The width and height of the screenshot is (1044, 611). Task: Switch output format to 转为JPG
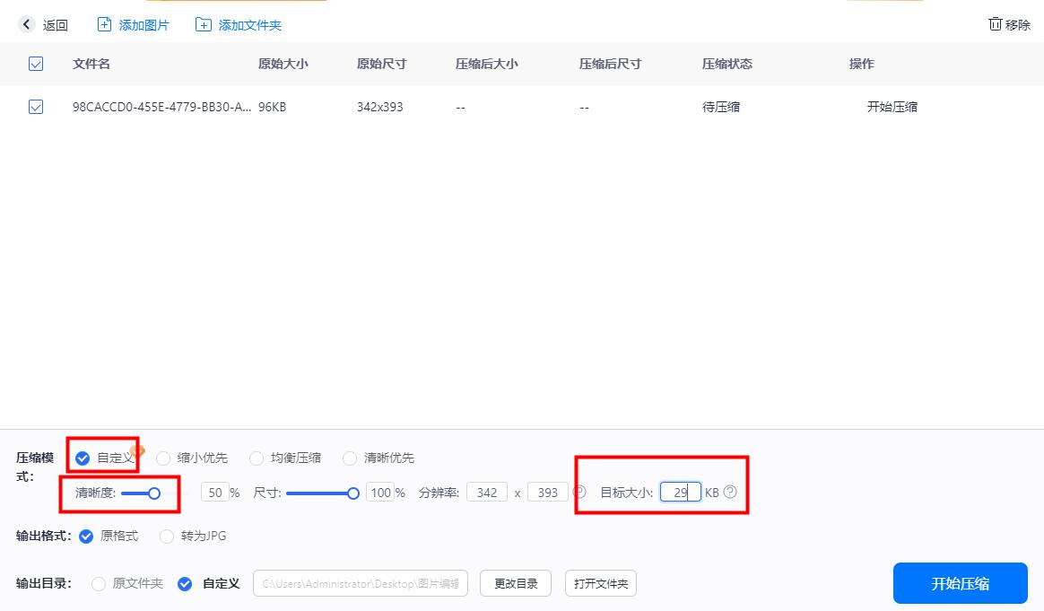(x=166, y=536)
